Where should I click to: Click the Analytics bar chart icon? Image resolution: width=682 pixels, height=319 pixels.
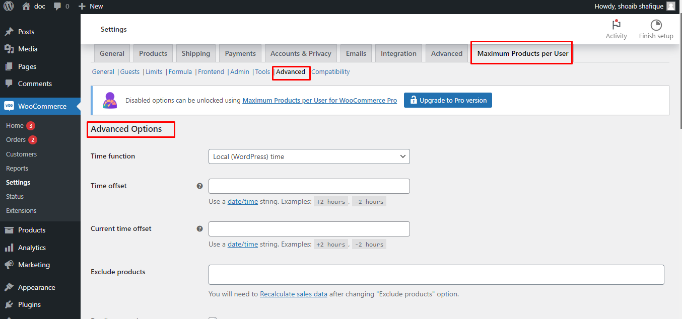click(x=9, y=248)
